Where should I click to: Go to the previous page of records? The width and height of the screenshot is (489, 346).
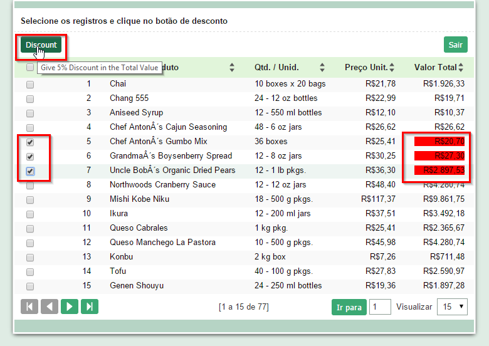tap(50, 307)
